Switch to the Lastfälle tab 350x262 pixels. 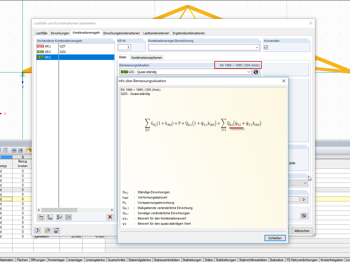(41, 33)
